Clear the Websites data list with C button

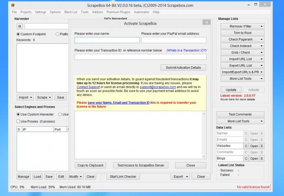click(246, 146)
